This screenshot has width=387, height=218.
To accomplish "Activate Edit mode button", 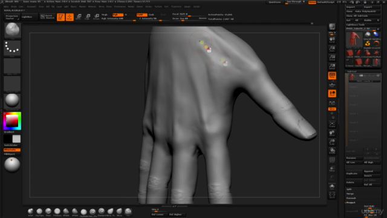I will 60,17.
